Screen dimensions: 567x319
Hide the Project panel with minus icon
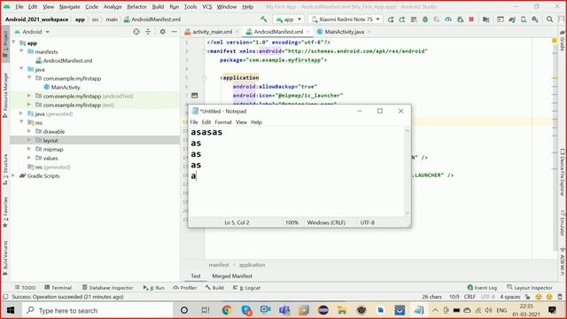pos(174,32)
